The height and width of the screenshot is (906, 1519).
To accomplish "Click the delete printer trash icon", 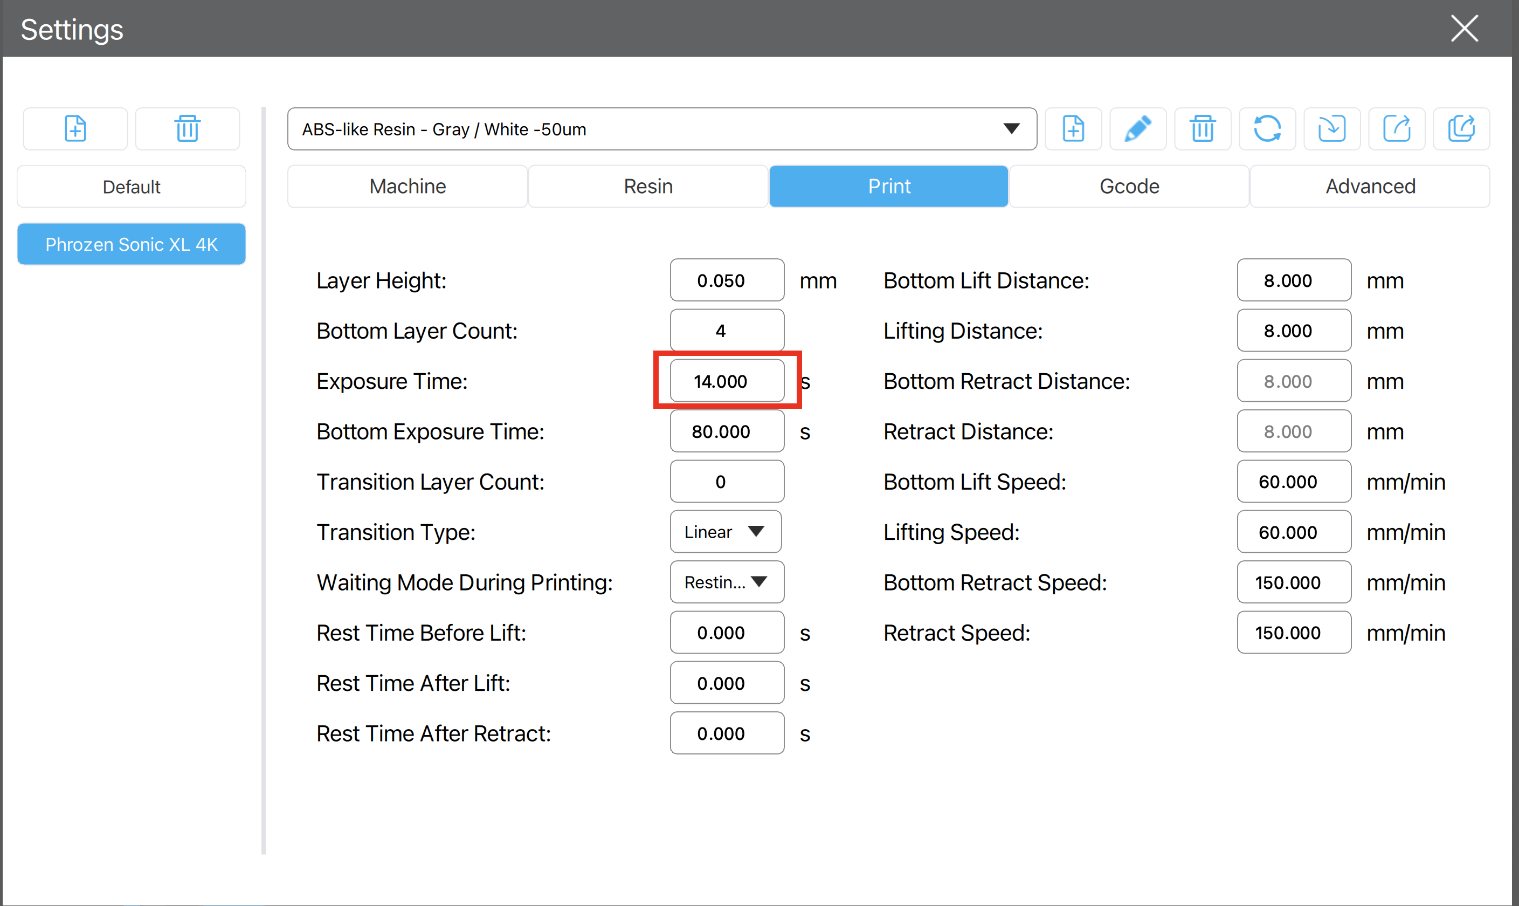I will click(x=187, y=129).
